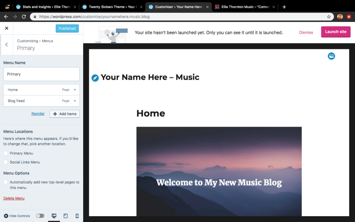Reload the page in the browser
Viewport: 355px width, 222px height.
24,16
